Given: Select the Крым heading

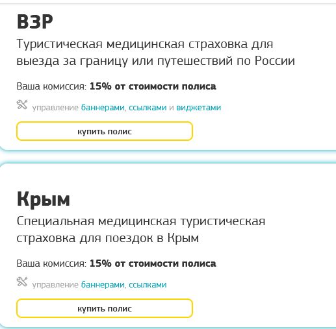Looking at the screenshot, I should 44,199.
